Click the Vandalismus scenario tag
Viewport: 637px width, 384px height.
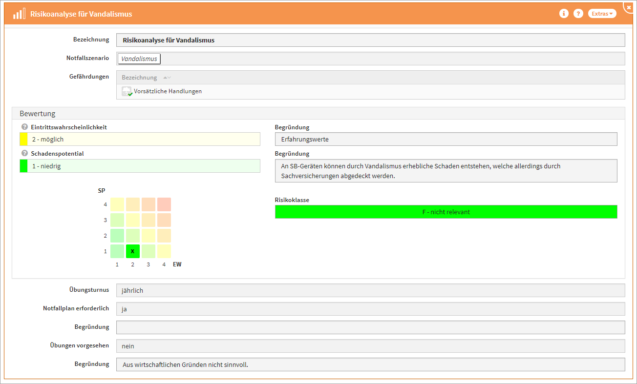click(139, 59)
